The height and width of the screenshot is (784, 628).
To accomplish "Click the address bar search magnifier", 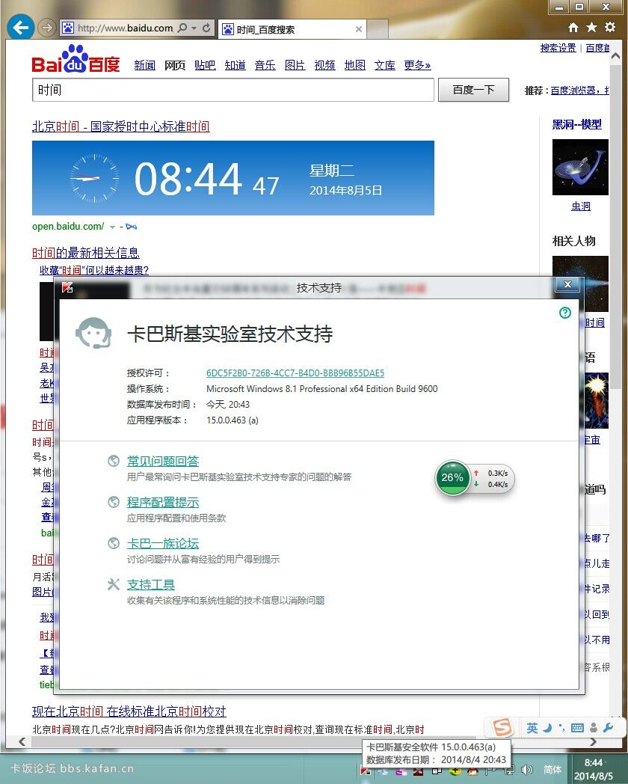I will pos(182,28).
